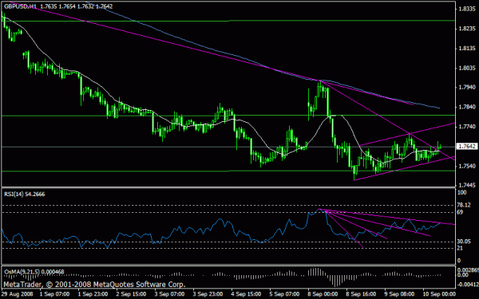479x299 pixels.
Task: Click the 1 Sep 23:00 time label
Action: tap(93, 294)
